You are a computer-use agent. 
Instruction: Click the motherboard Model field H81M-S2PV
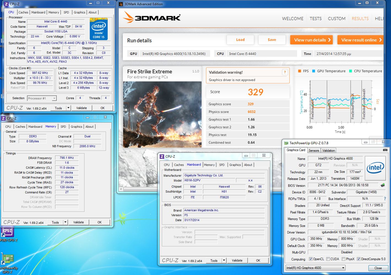pyautogui.click(x=209, y=180)
